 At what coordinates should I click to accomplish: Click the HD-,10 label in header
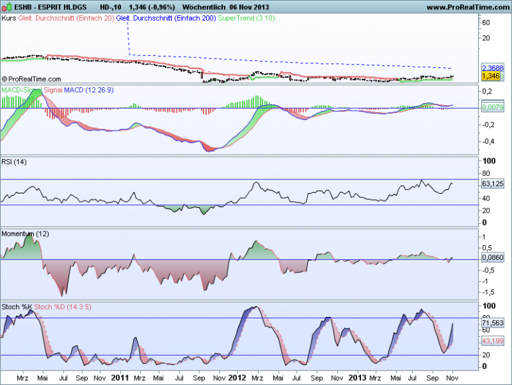click(110, 7)
